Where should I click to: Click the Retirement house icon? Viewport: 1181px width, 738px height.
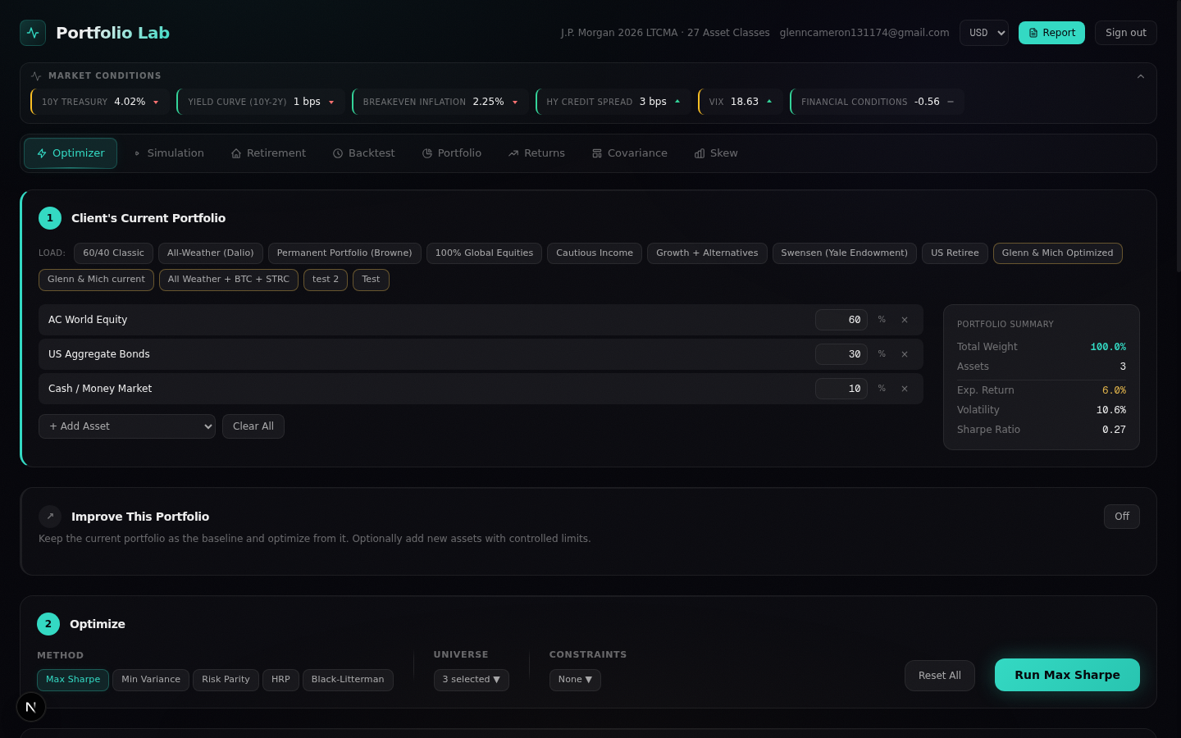tap(235, 153)
